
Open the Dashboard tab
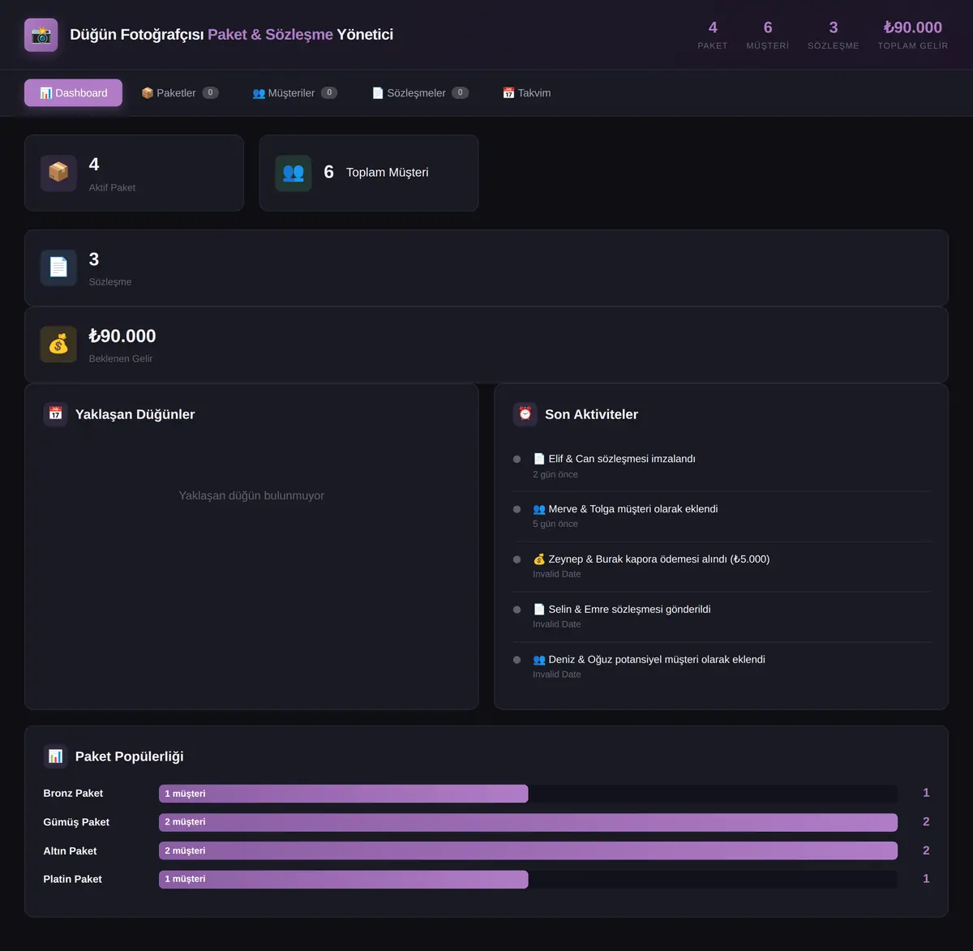[73, 93]
